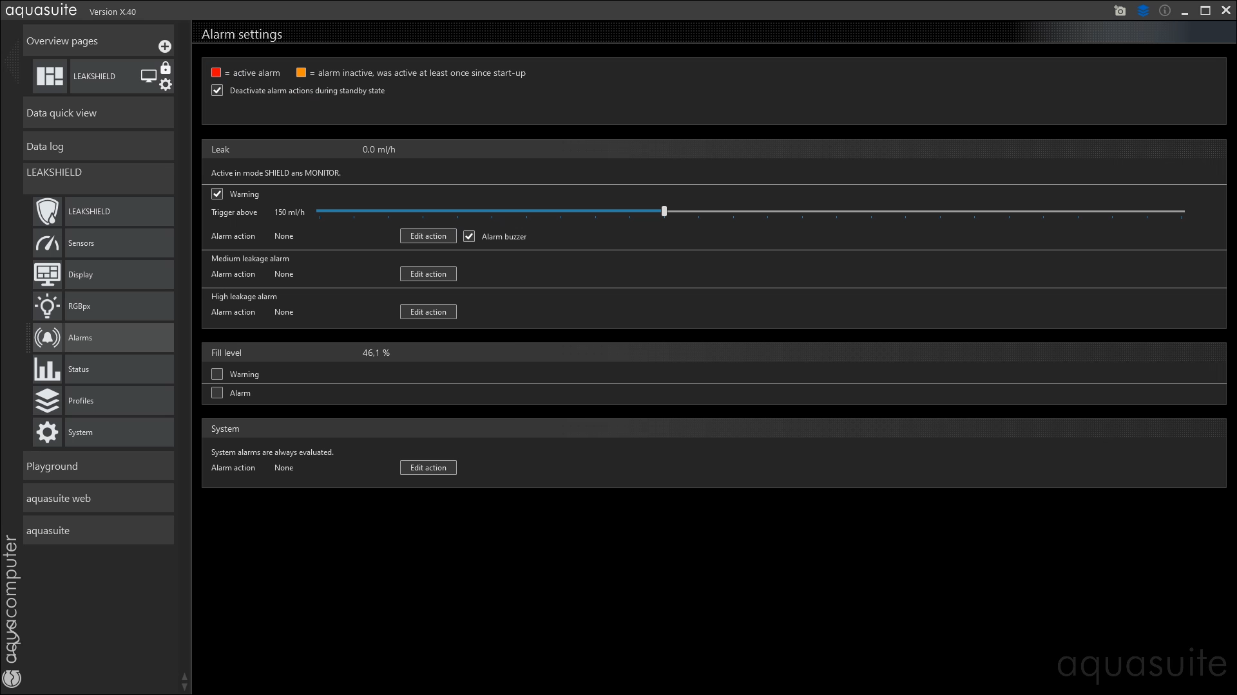Click the blue layers icon in title bar
Image resolution: width=1237 pixels, height=695 pixels.
pyautogui.click(x=1143, y=11)
